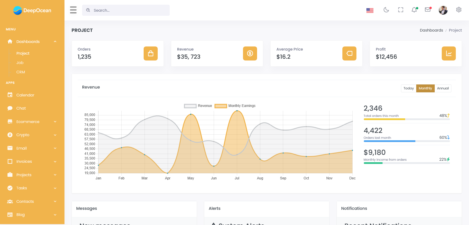Open the settings gear icon
The height and width of the screenshot is (225, 469).
pos(459,10)
